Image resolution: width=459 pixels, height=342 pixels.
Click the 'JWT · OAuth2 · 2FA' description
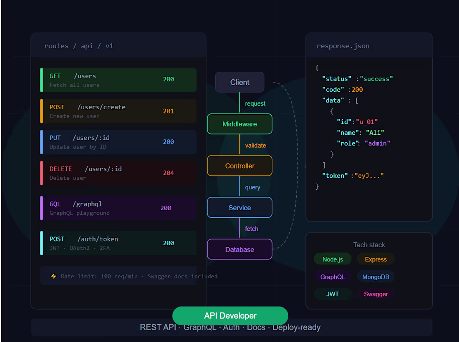[x=80, y=248]
